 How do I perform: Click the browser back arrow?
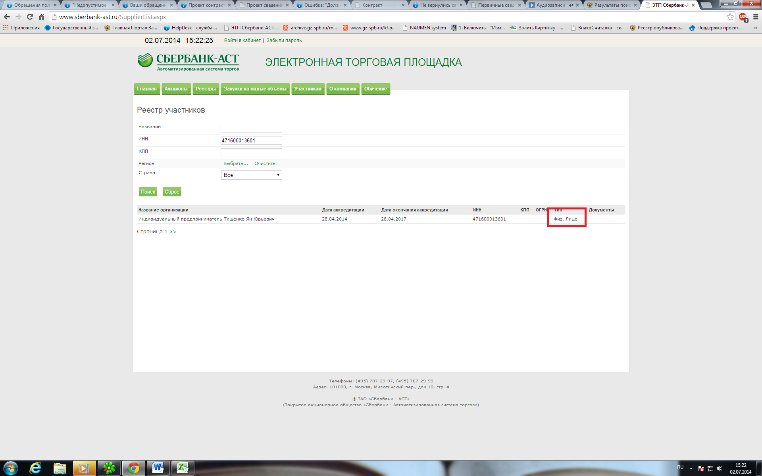7,17
